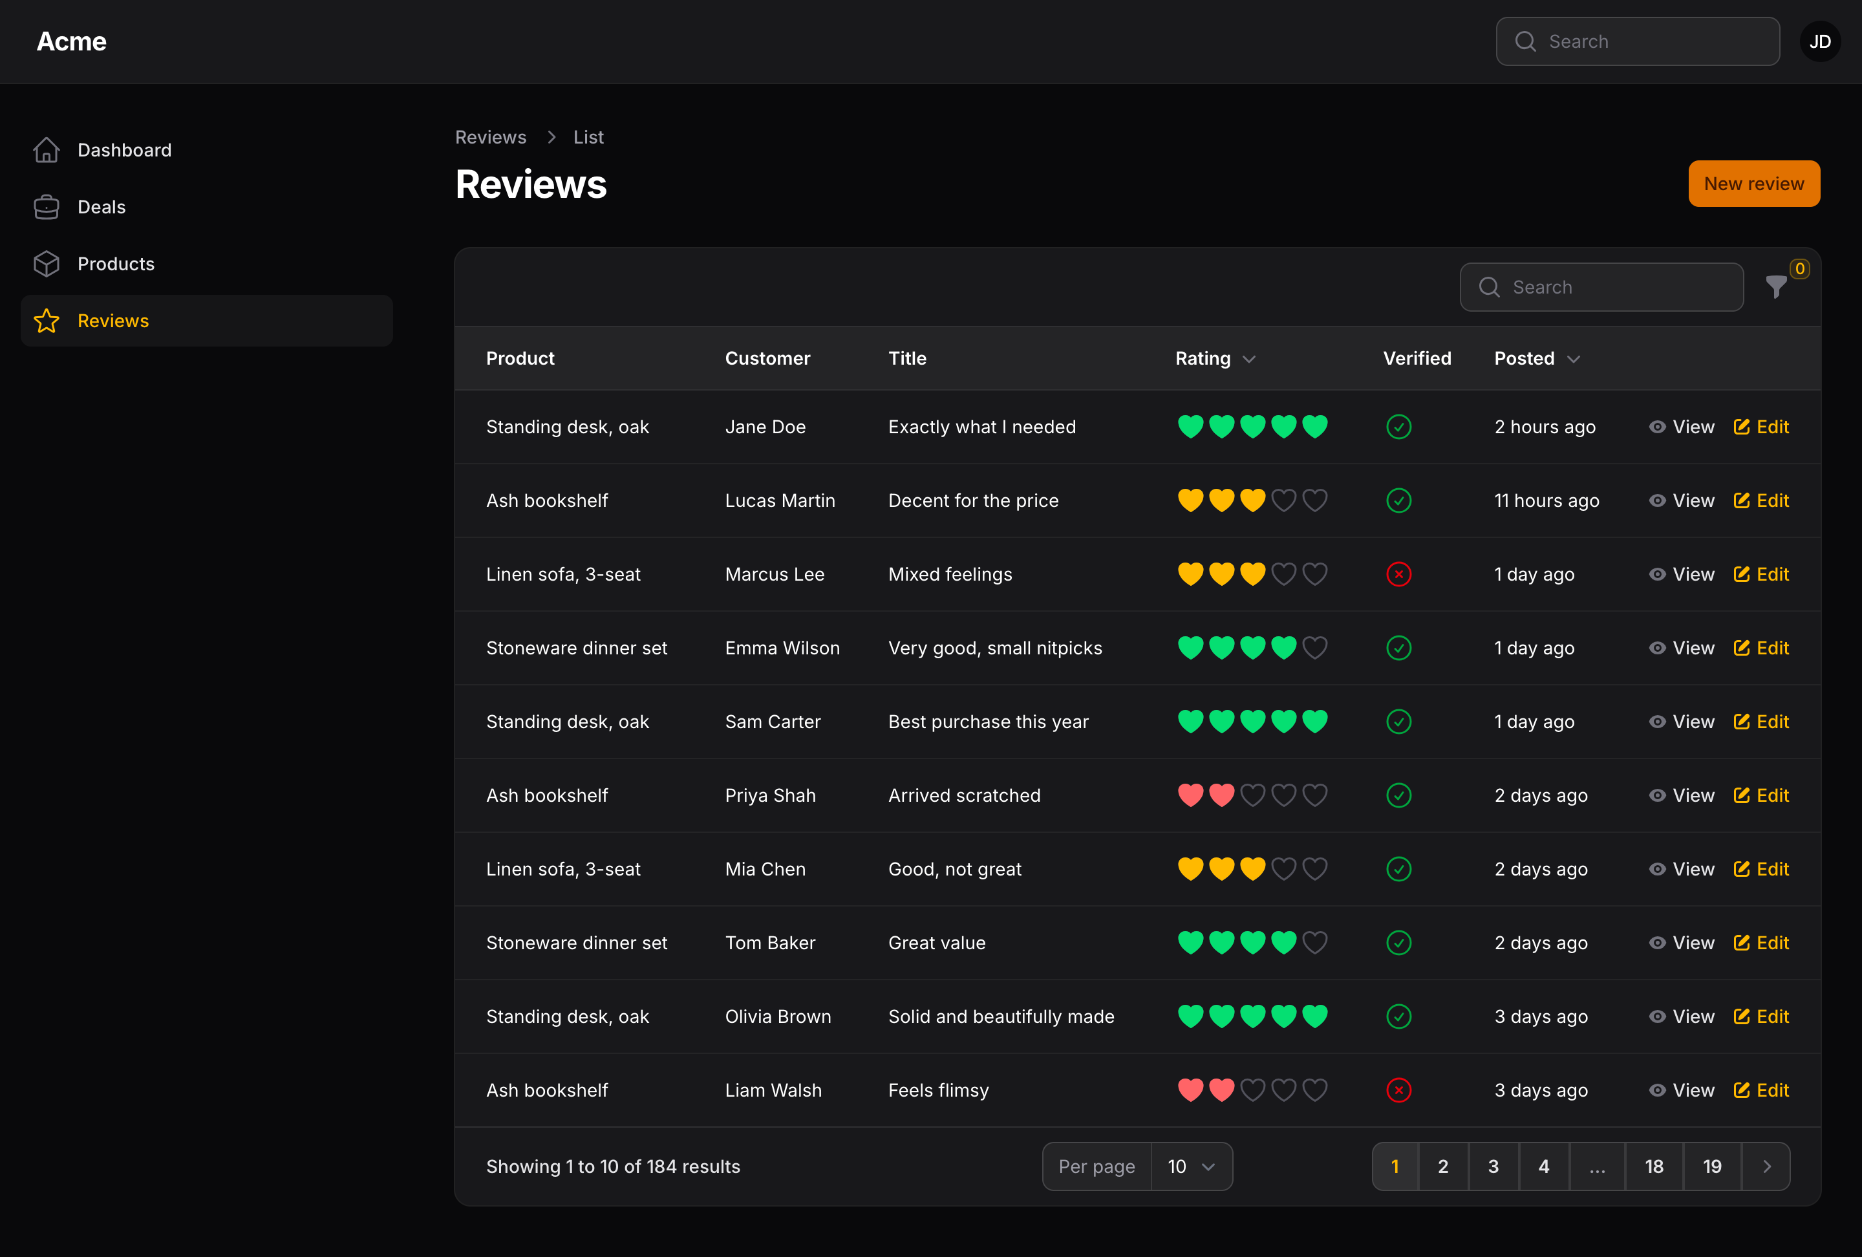Image resolution: width=1862 pixels, height=1257 pixels.
Task: Click the Products cube icon
Action: click(x=47, y=264)
